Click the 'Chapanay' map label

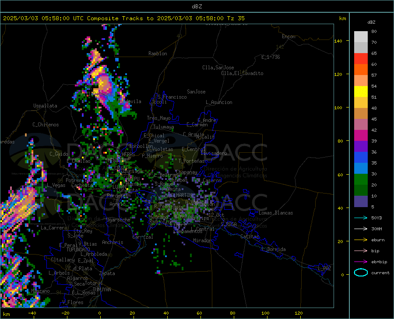[186, 172]
